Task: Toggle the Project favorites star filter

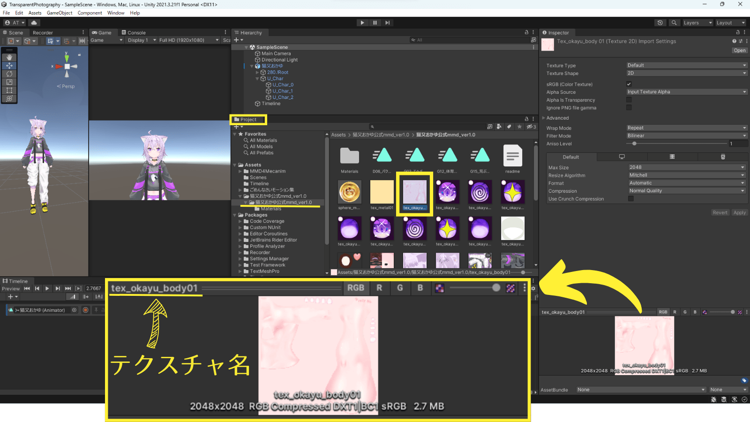Action: [519, 127]
